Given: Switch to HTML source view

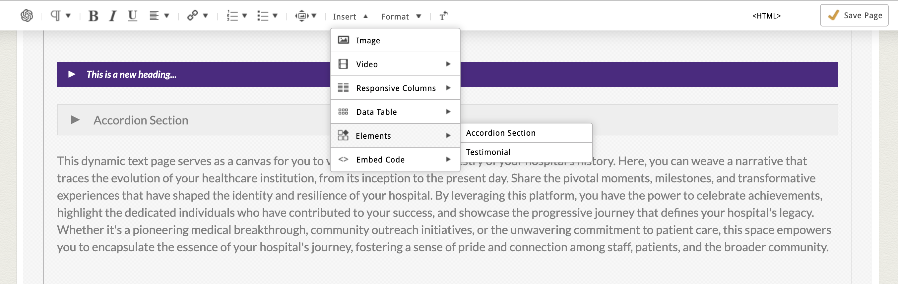Looking at the screenshot, I should pos(766,16).
